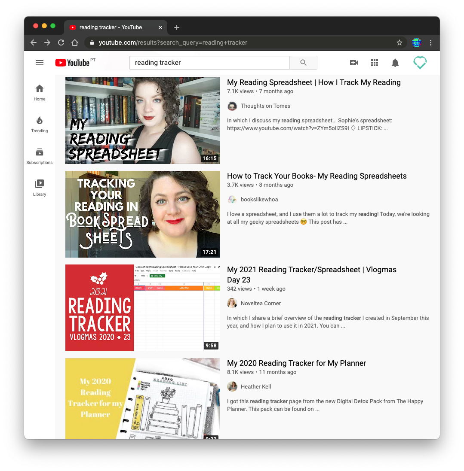Click the 17:21 duration badge
This screenshot has width=464, height=471.
click(x=209, y=252)
